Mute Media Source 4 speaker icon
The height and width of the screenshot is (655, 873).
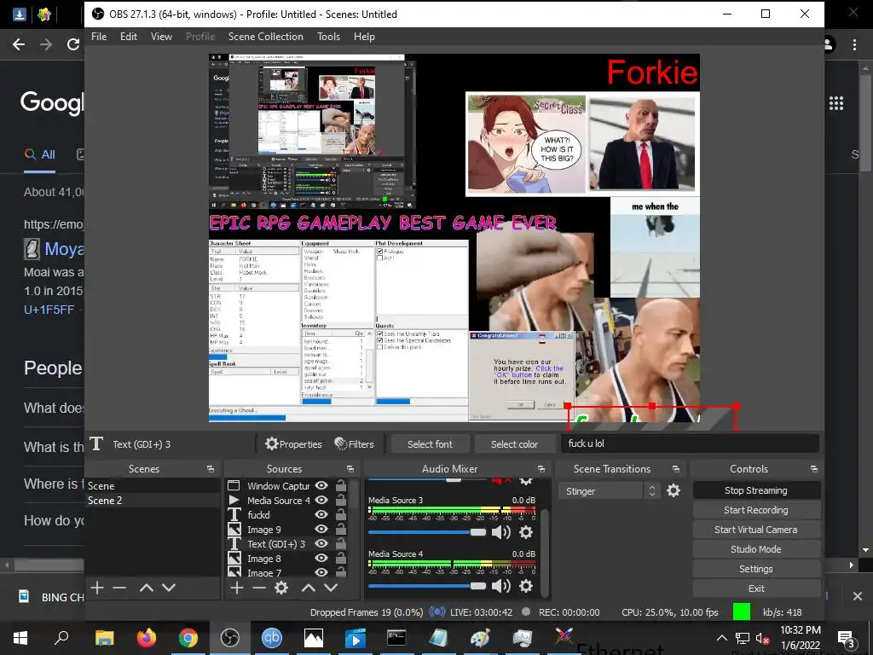click(501, 586)
